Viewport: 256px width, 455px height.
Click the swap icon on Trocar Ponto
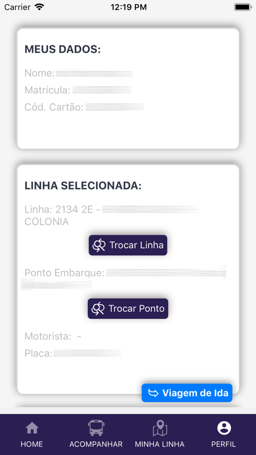98,309
